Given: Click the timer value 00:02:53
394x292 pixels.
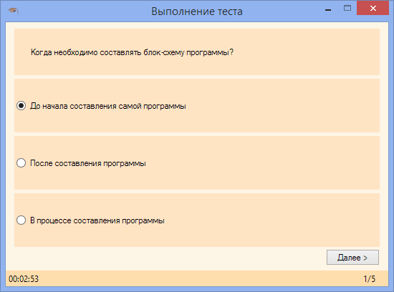Looking at the screenshot, I should [24, 279].
